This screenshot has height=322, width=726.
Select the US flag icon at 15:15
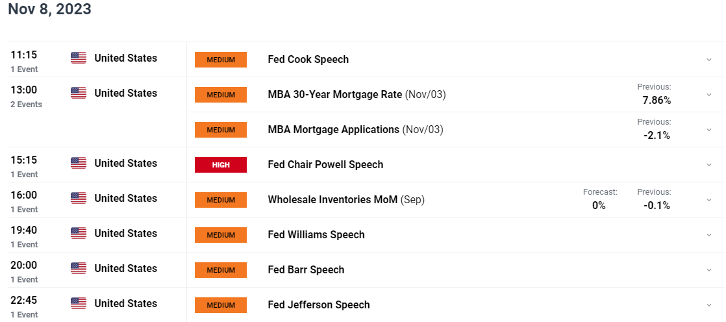(x=78, y=164)
